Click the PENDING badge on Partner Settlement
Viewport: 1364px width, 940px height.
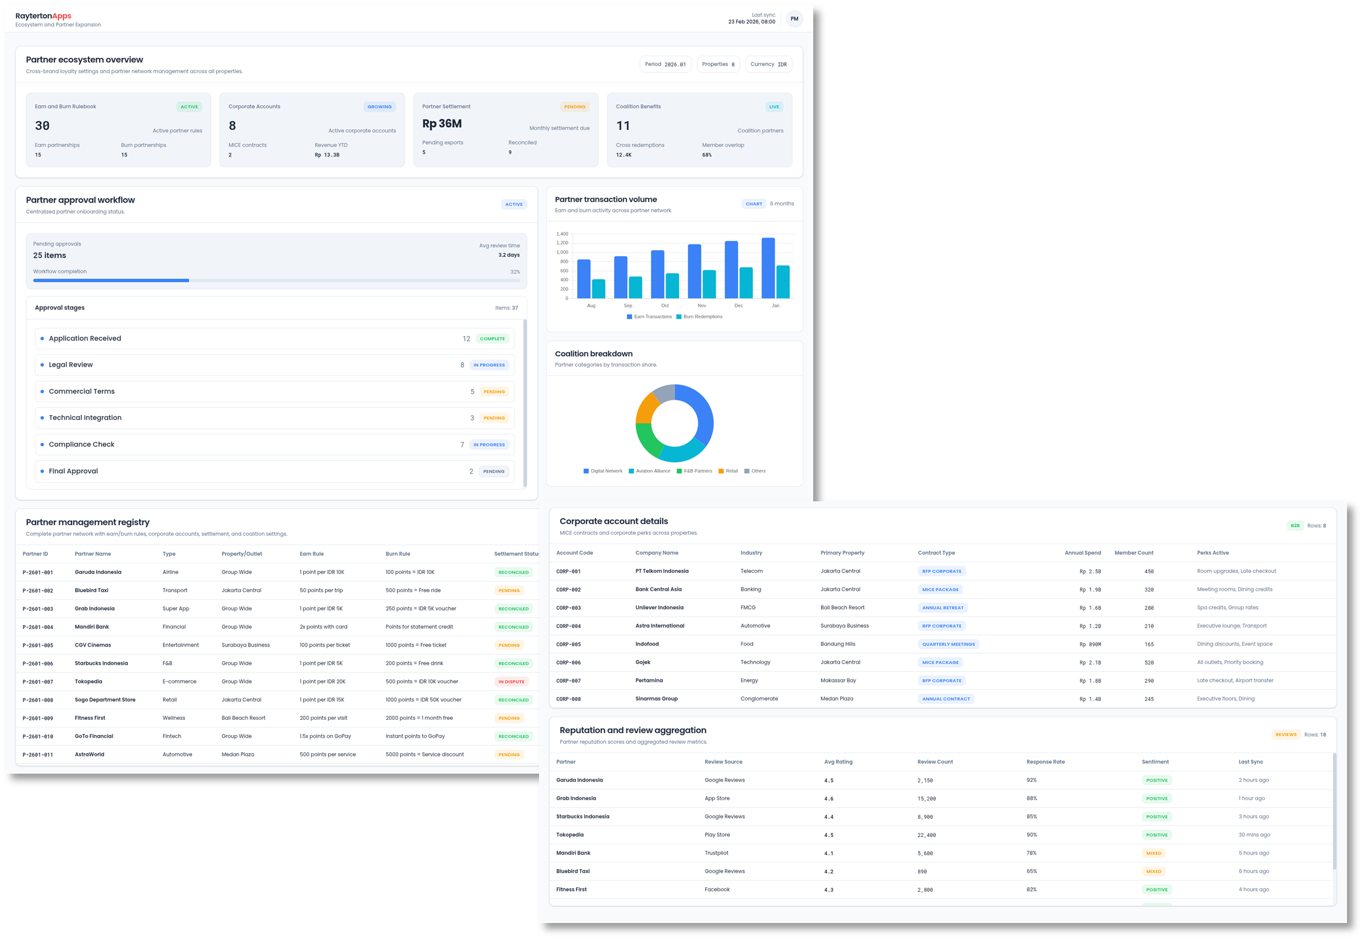pyautogui.click(x=575, y=107)
